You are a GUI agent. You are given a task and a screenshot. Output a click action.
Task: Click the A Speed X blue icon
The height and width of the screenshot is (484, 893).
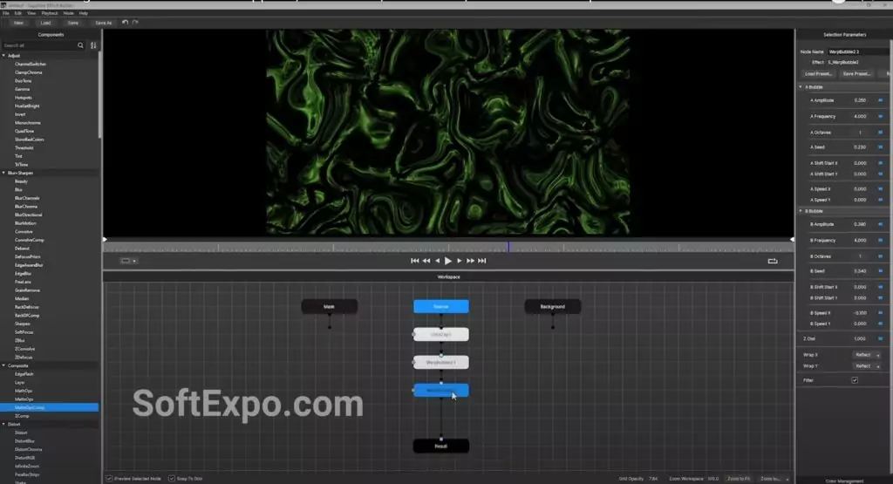click(x=880, y=188)
